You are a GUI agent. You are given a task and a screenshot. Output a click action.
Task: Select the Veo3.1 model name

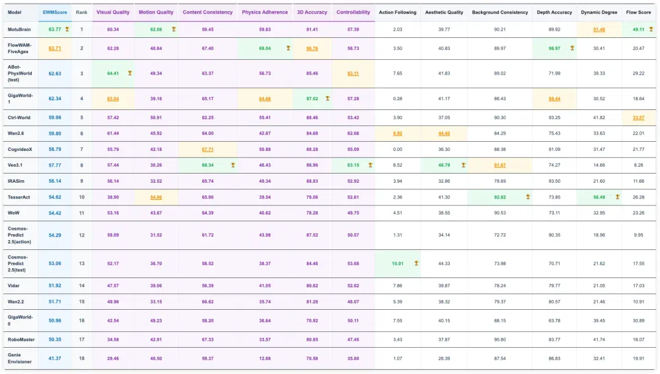pos(15,165)
